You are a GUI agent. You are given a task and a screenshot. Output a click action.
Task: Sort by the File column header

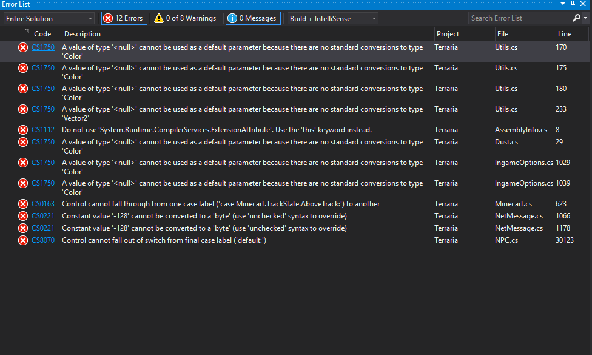coord(503,34)
